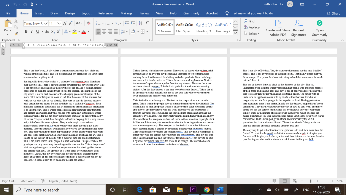Toggle show paragraph marks (pilcrow)
Screen dimensions: 346x195
(147, 23)
